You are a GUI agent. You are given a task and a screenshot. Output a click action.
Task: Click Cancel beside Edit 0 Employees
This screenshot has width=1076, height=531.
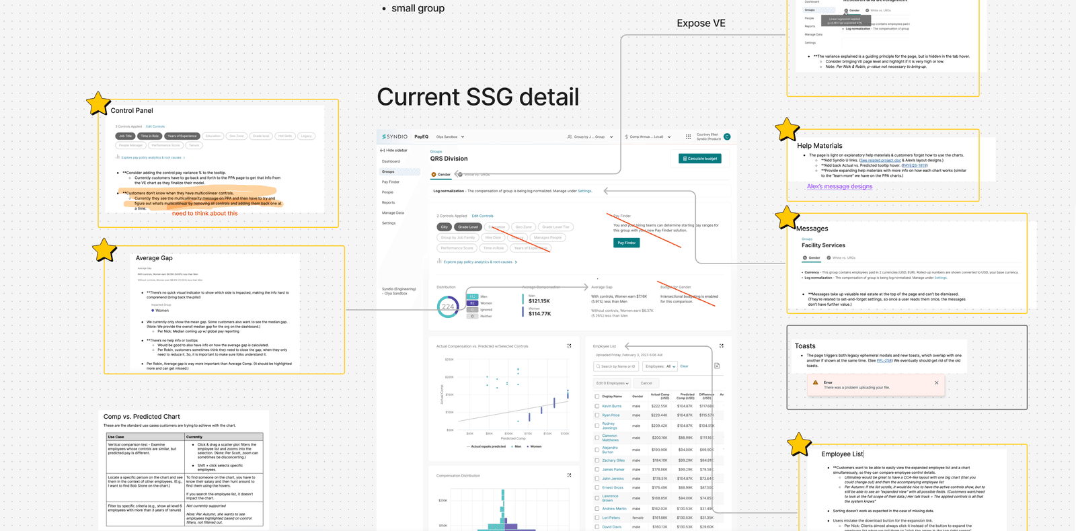[x=646, y=383]
